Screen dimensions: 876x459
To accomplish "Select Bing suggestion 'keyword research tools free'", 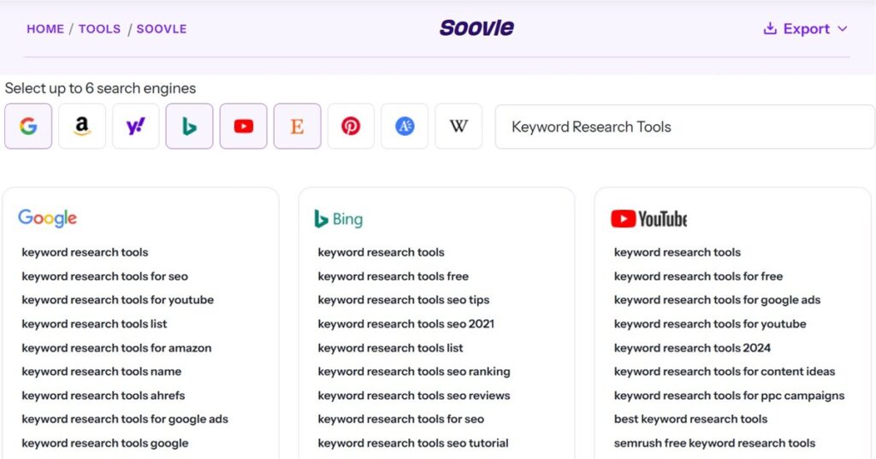I will (394, 276).
